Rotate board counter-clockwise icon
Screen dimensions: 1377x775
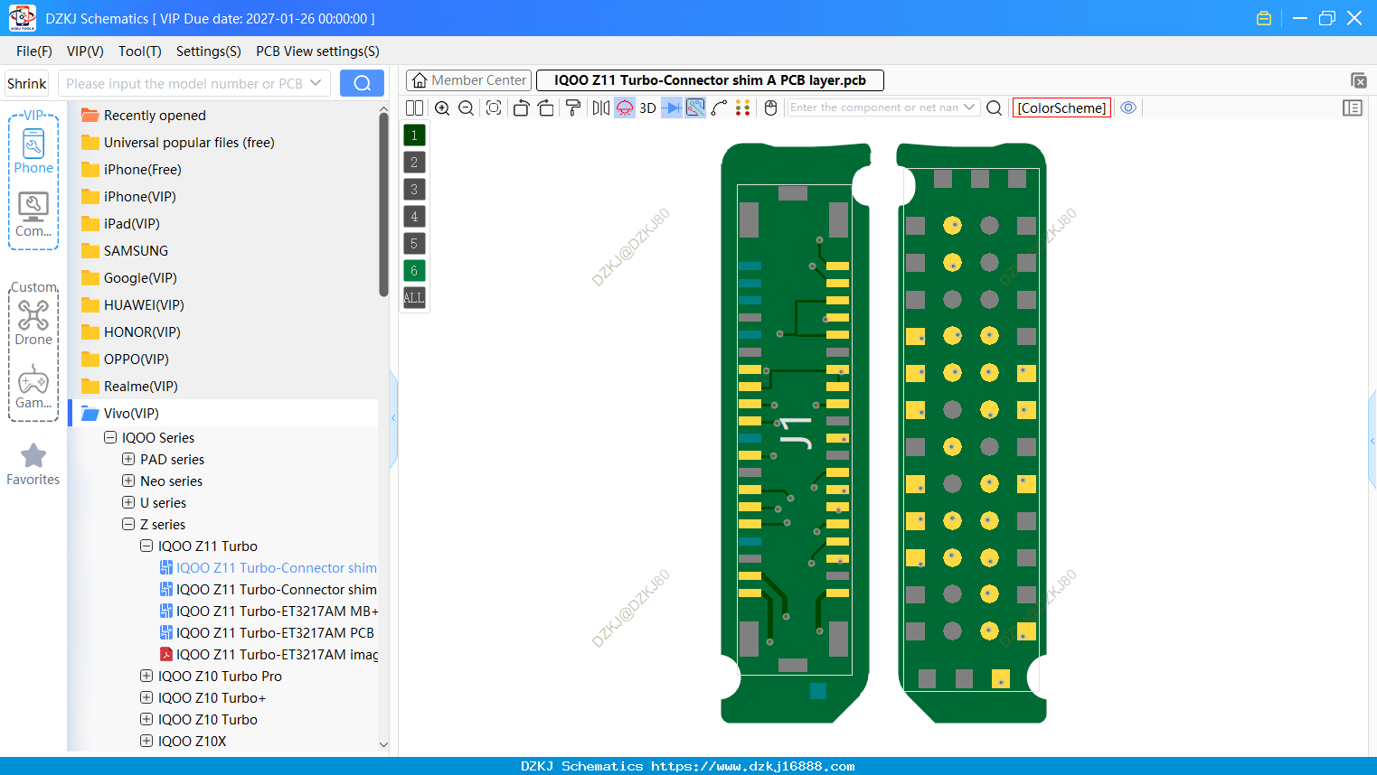click(521, 107)
